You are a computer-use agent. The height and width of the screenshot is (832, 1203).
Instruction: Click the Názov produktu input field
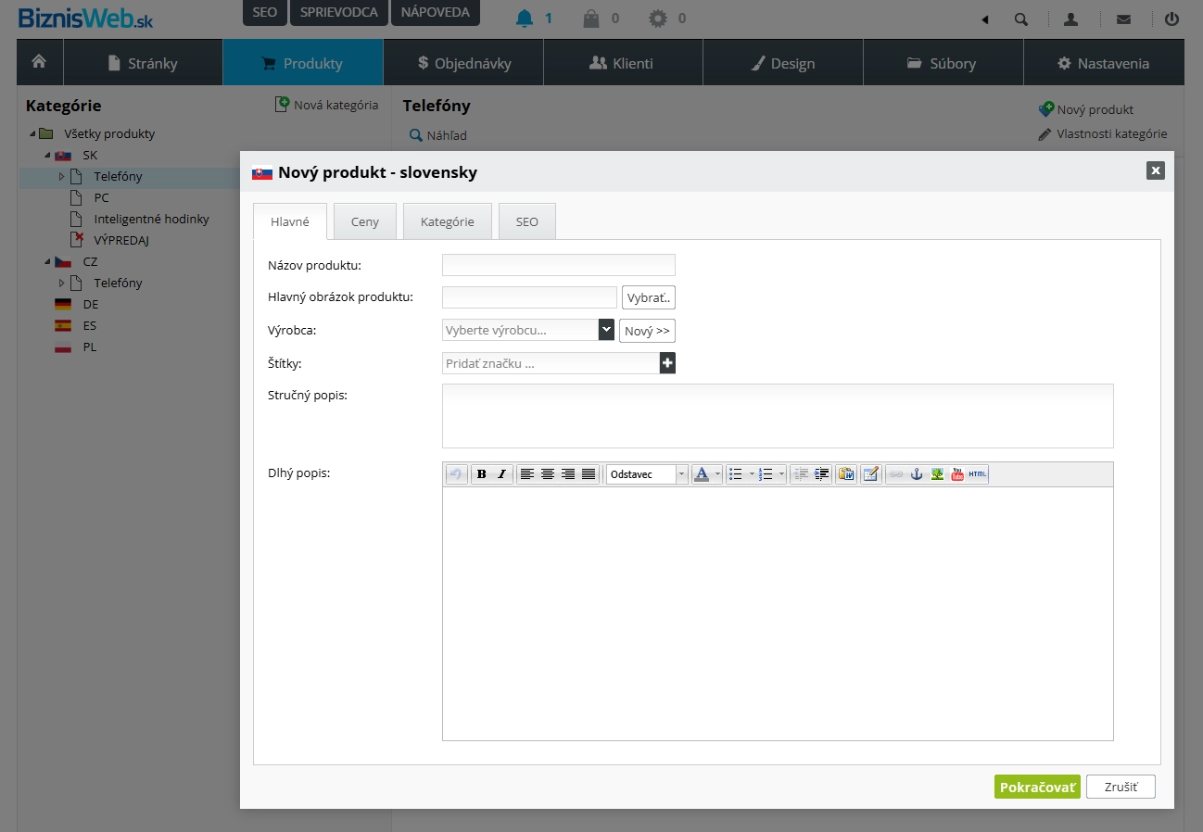[558, 265]
